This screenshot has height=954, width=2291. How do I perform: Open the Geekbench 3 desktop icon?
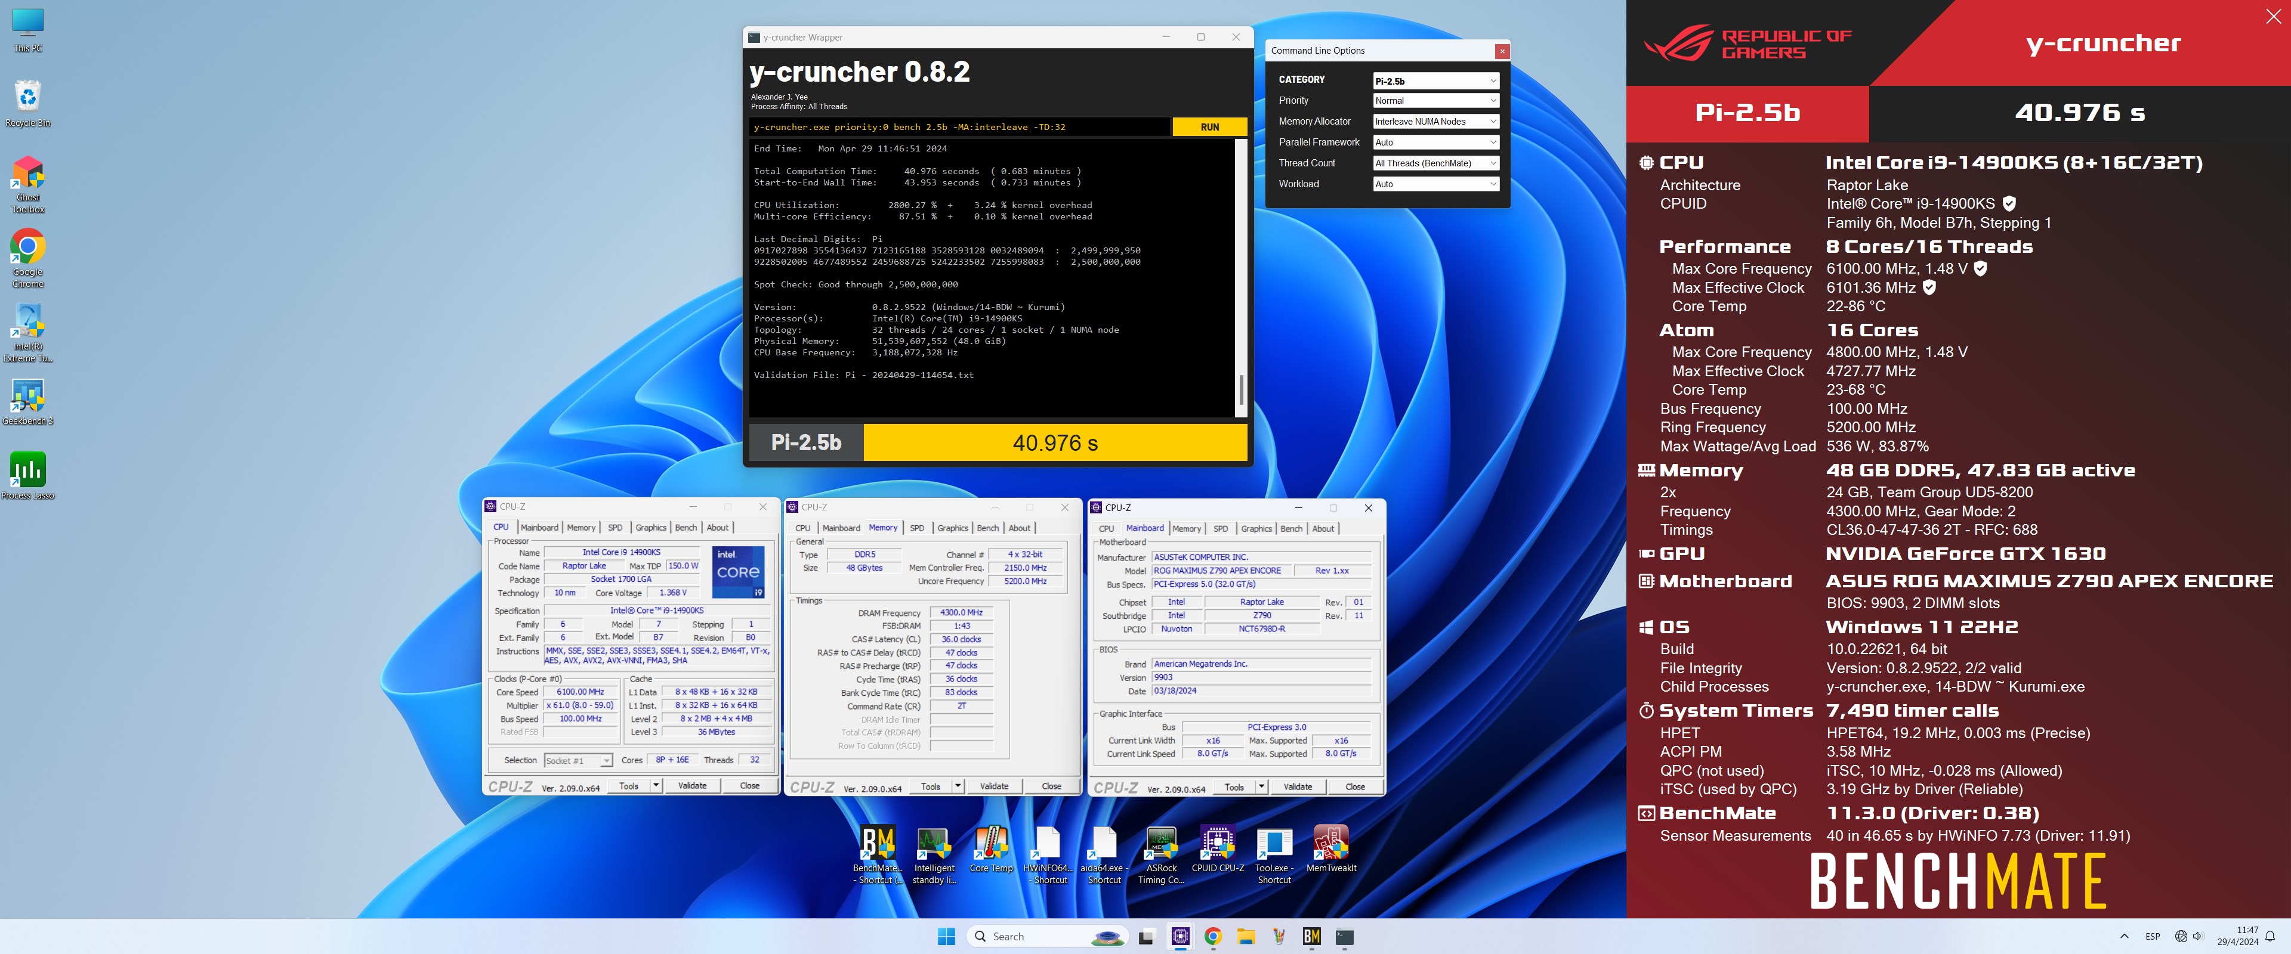[27, 402]
